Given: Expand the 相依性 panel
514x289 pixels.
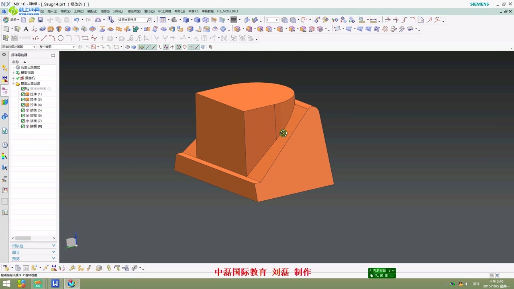Looking at the screenshot, I should pyautogui.click(x=34, y=246).
